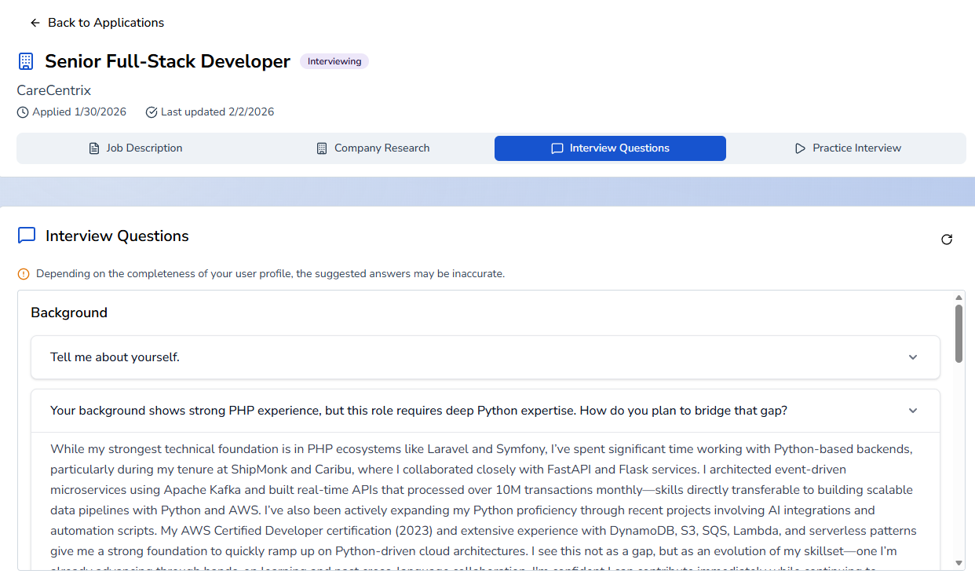Click the play icon in Practice Interview tab

pos(800,148)
